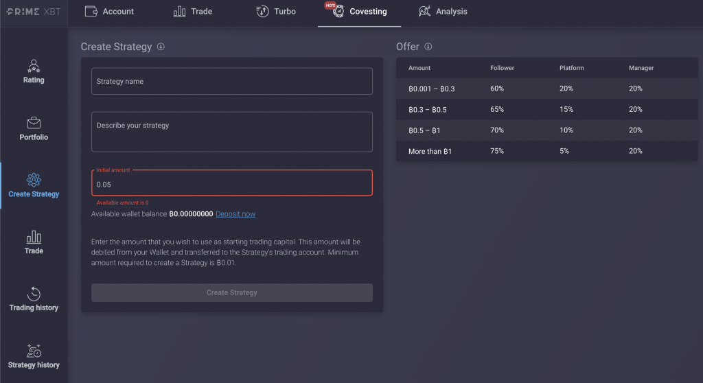Select the ฿0.3 – ฿0.5 amount cell
703x383 pixels.
click(x=427, y=109)
